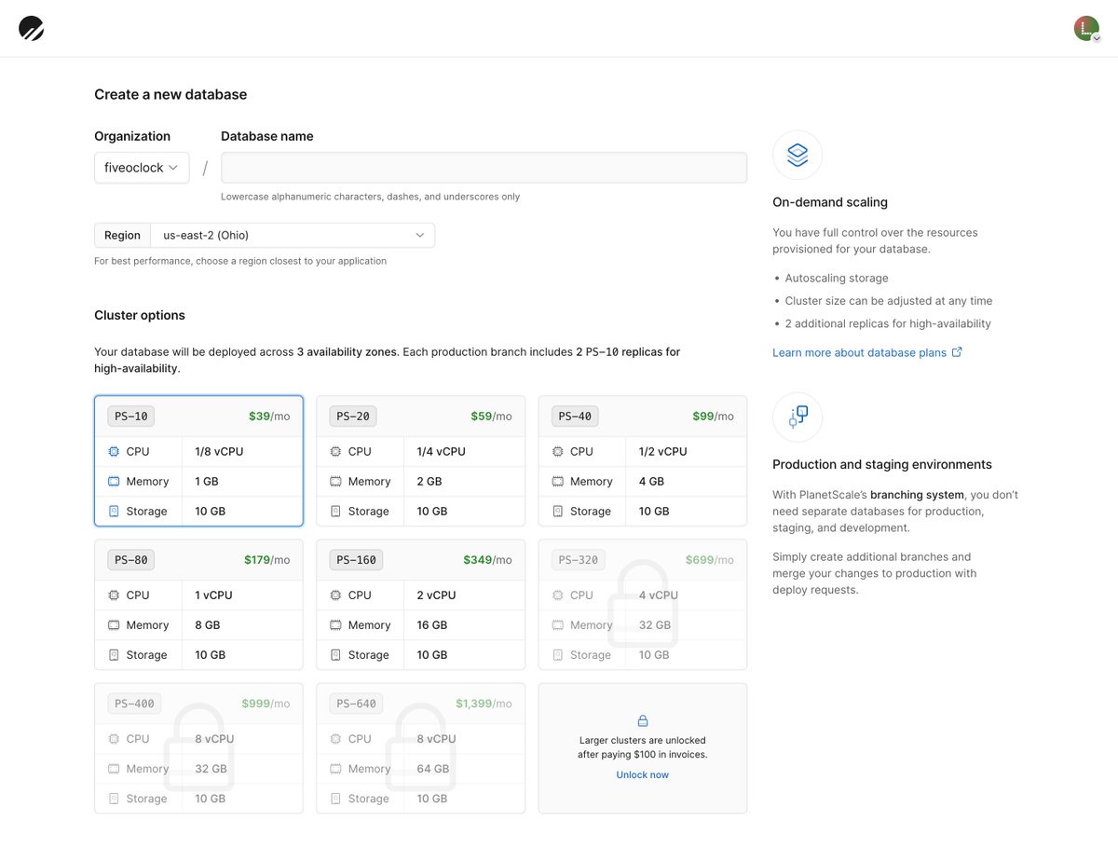Click the 1/2 vCPU value

(x=662, y=451)
